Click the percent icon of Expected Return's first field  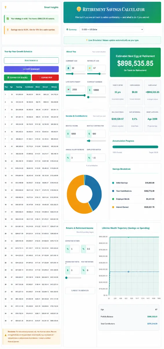point(68,249)
